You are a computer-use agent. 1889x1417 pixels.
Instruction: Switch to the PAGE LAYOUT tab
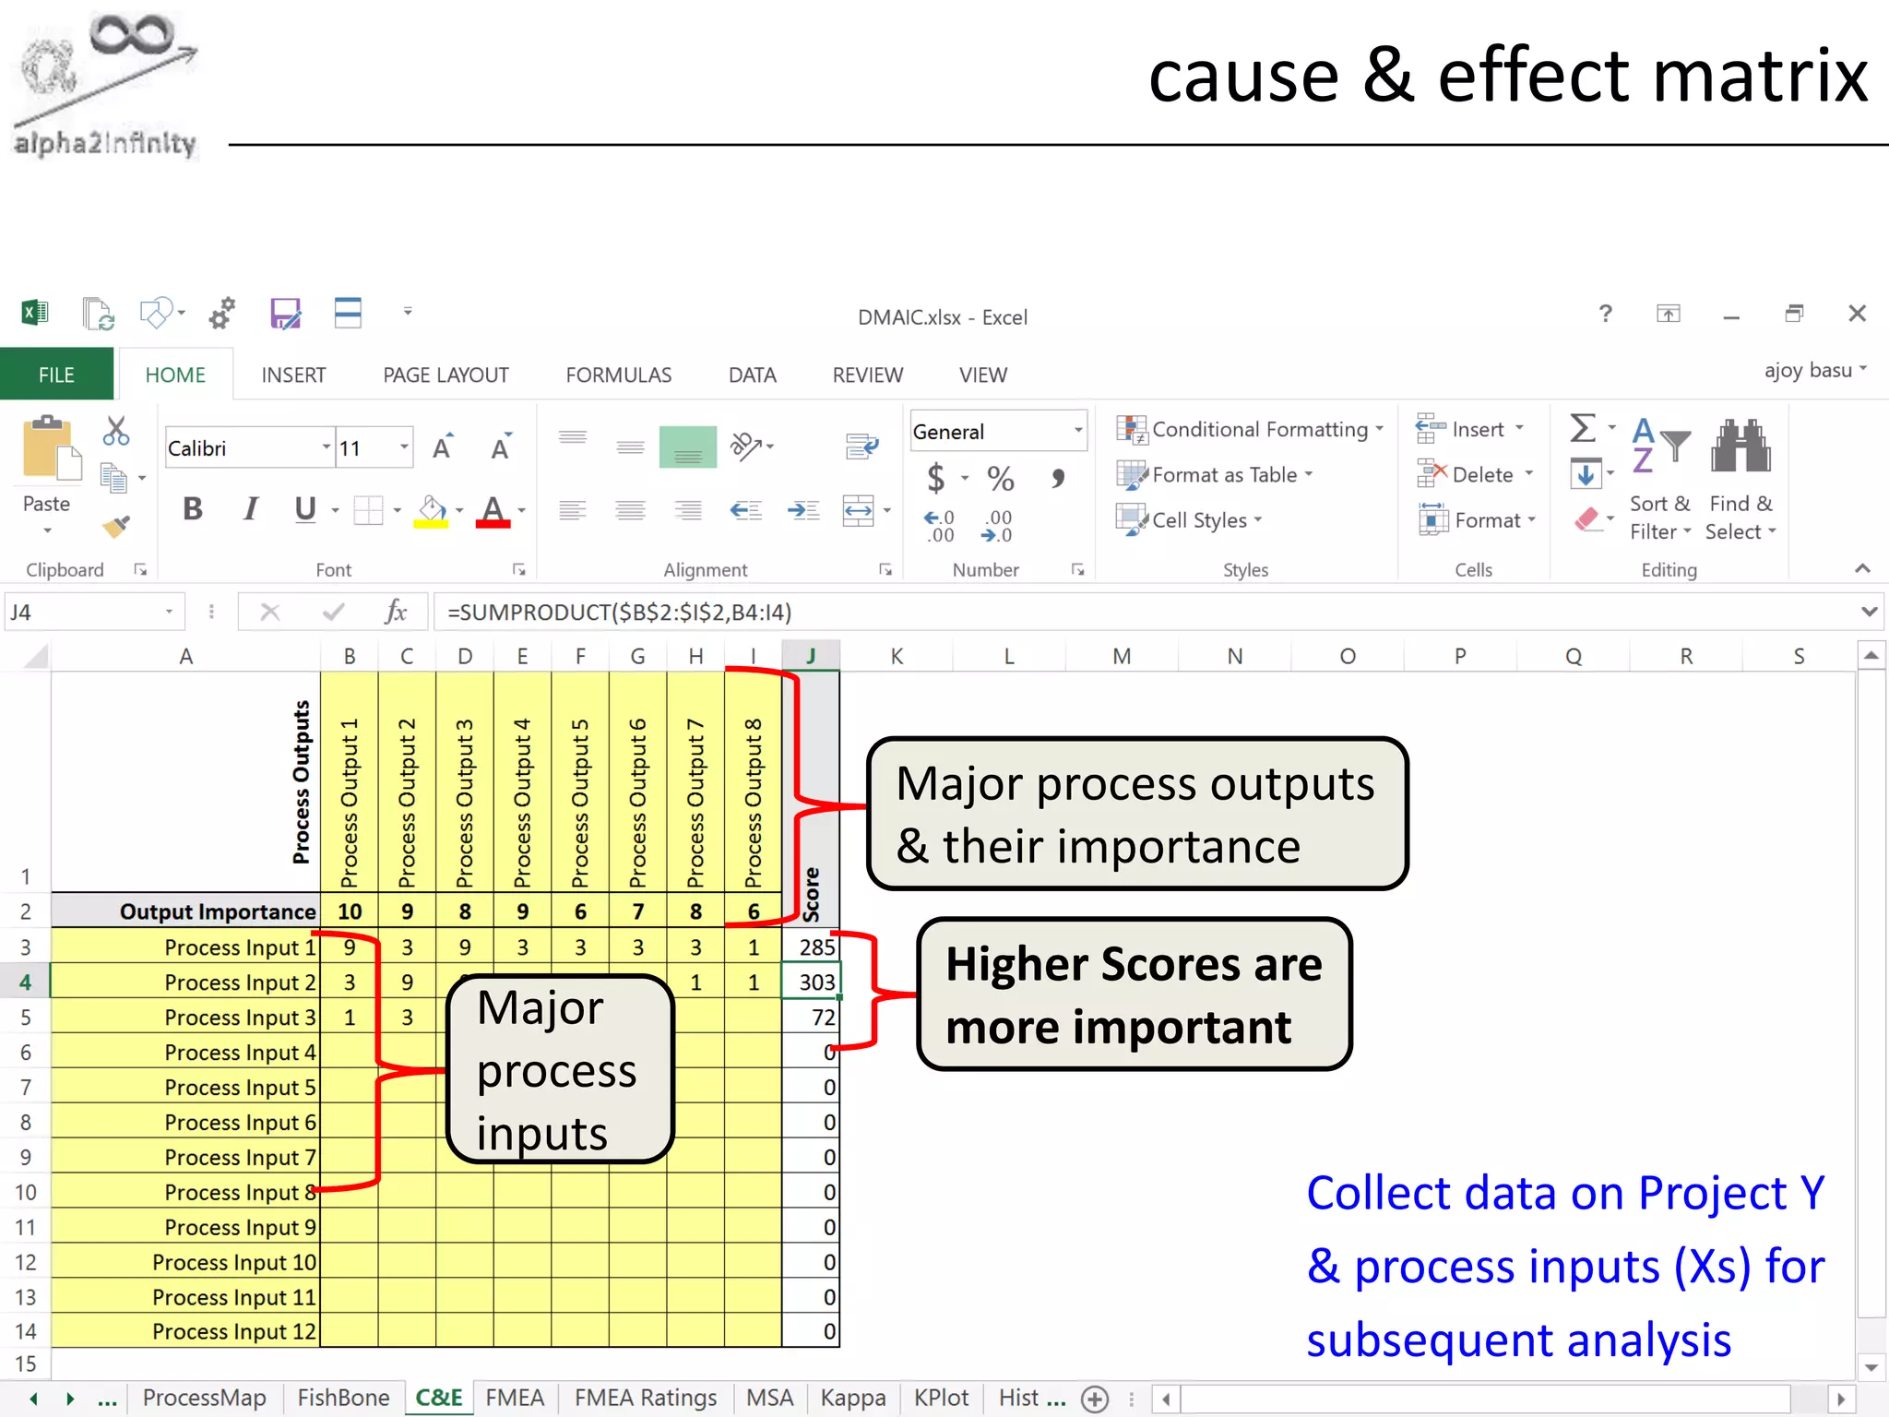446,375
